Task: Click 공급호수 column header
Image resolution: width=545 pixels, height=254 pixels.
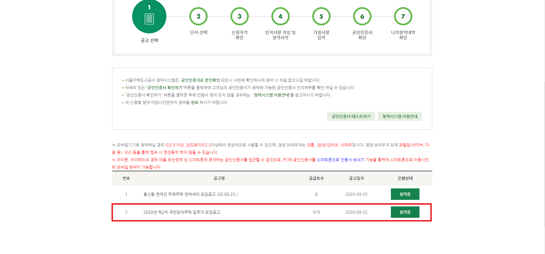Action: coord(316,178)
